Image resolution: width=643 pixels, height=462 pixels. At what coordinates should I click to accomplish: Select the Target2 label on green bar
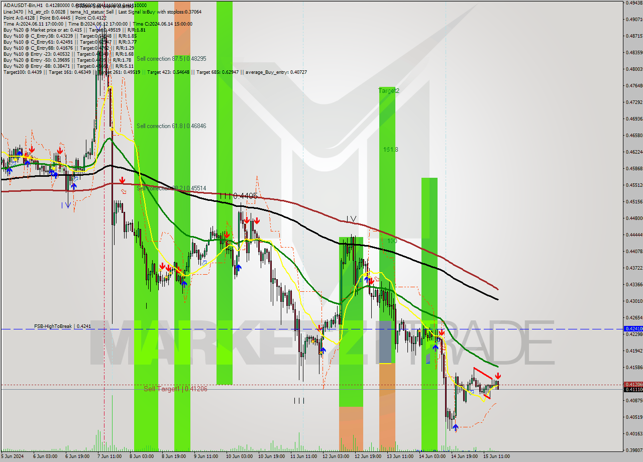coord(389,91)
